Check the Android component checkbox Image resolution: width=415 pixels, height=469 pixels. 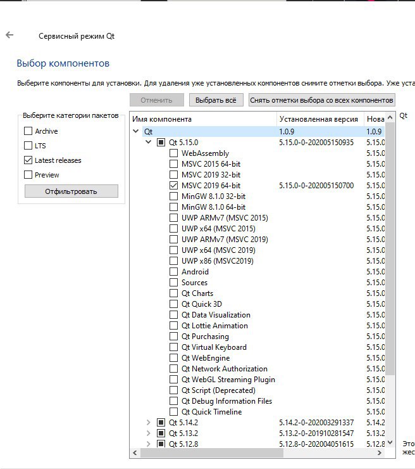click(173, 272)
